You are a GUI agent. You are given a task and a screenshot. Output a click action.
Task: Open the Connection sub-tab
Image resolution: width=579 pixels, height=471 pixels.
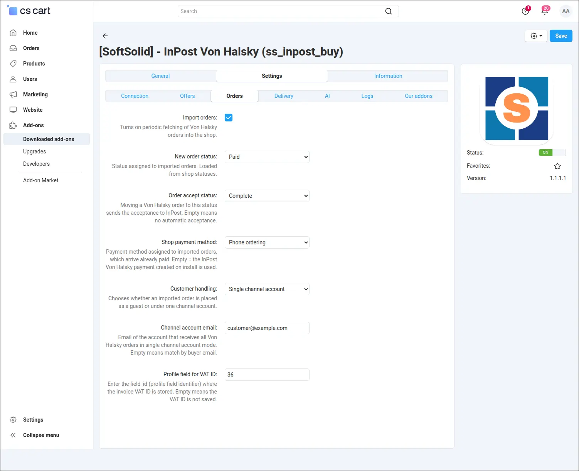pyautogui.click(x=135, y=96)
